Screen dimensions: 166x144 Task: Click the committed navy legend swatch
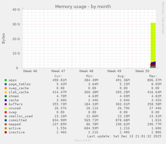[6, 120]
